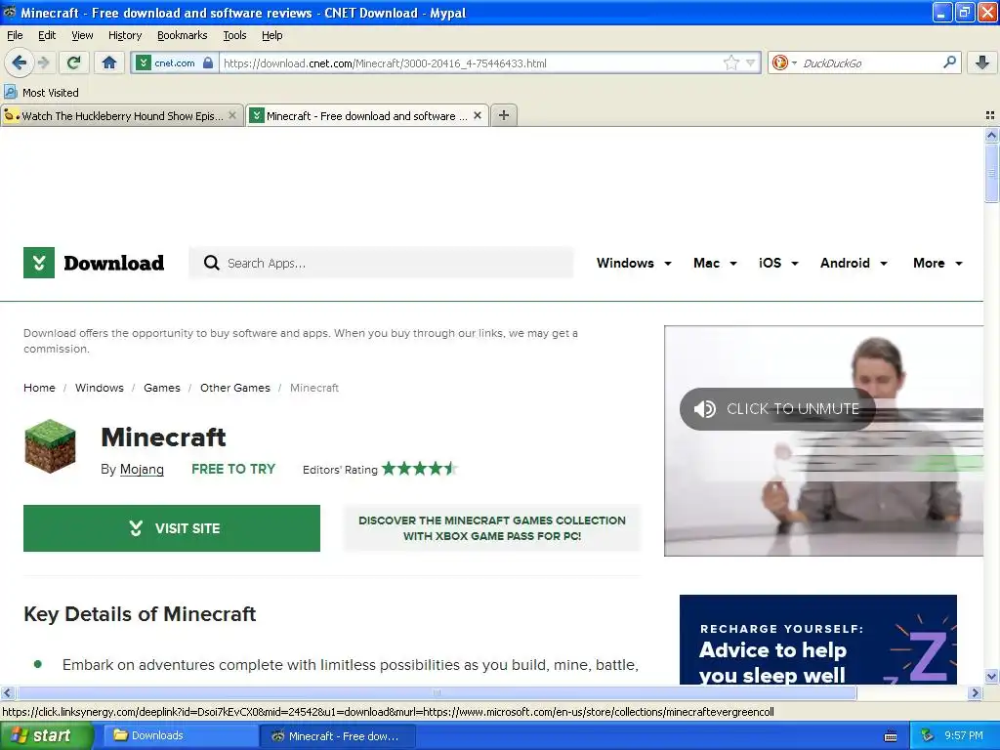Click the vertical scrollbar down arrow

pos(991,677)
